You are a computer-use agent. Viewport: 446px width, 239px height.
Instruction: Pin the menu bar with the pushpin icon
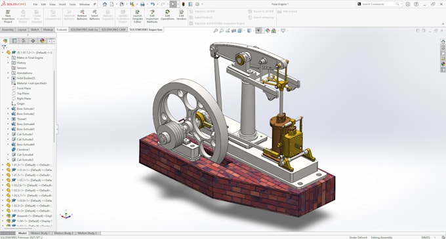pyautogui.click(x=94, y=5)
